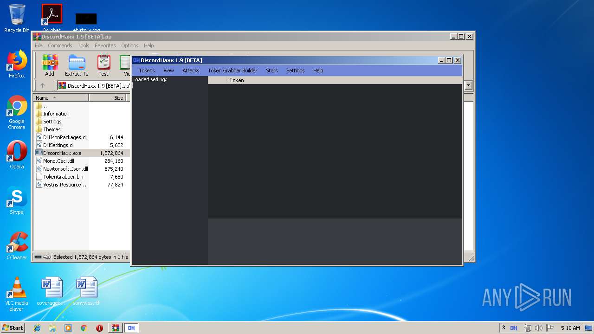
Task: Switch to WinRAR taskbar button
Action: tap(115, 328)
